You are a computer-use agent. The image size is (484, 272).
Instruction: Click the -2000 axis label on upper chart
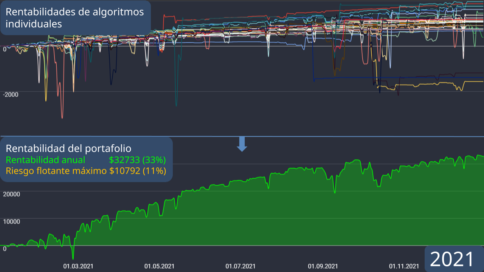tap(11, 94)
